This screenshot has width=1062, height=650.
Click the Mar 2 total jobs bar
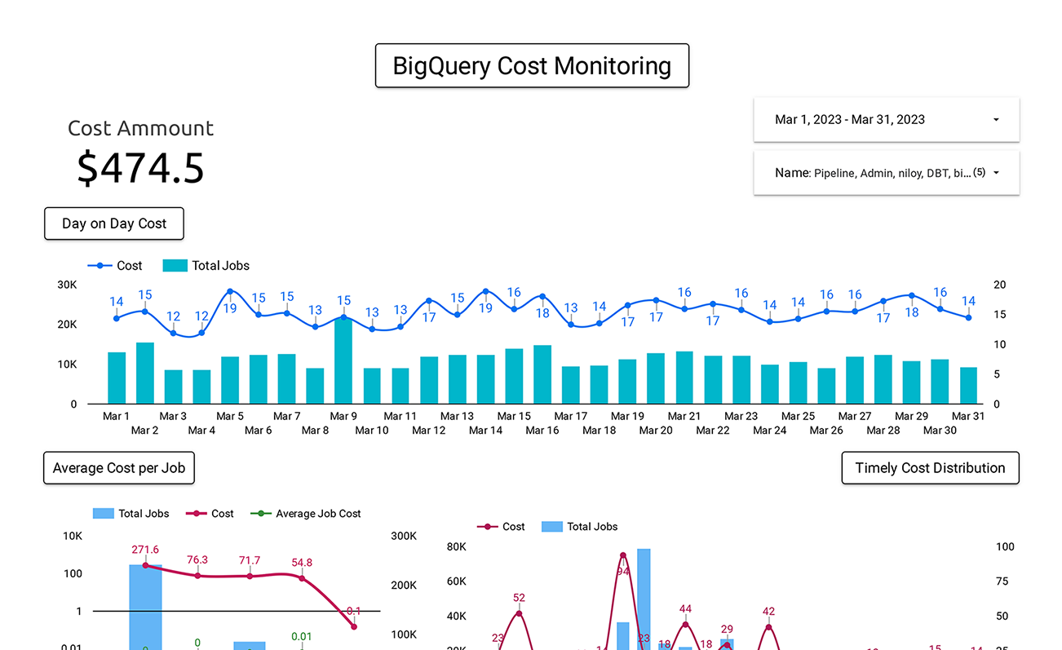click(145, 374)
